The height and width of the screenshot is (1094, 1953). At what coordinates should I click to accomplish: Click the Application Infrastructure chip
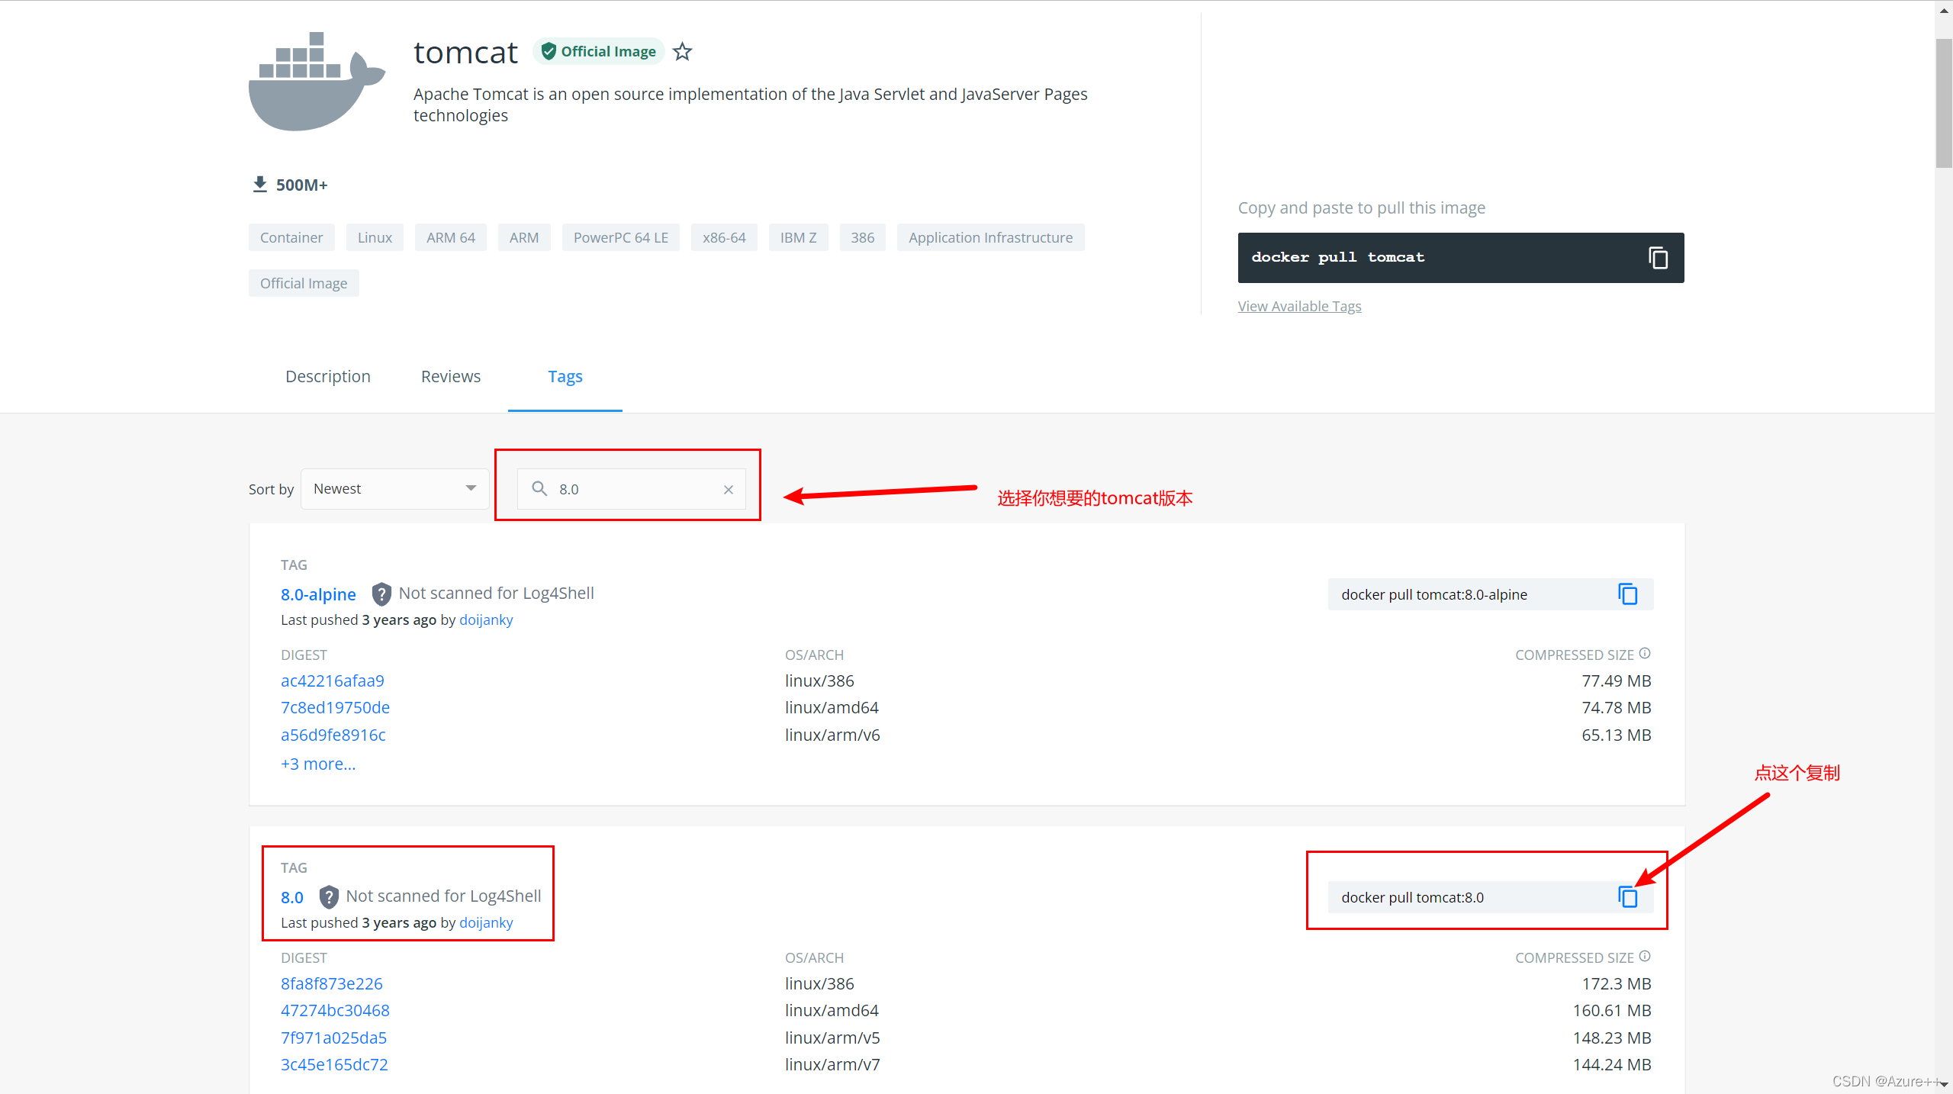[990, 237]
